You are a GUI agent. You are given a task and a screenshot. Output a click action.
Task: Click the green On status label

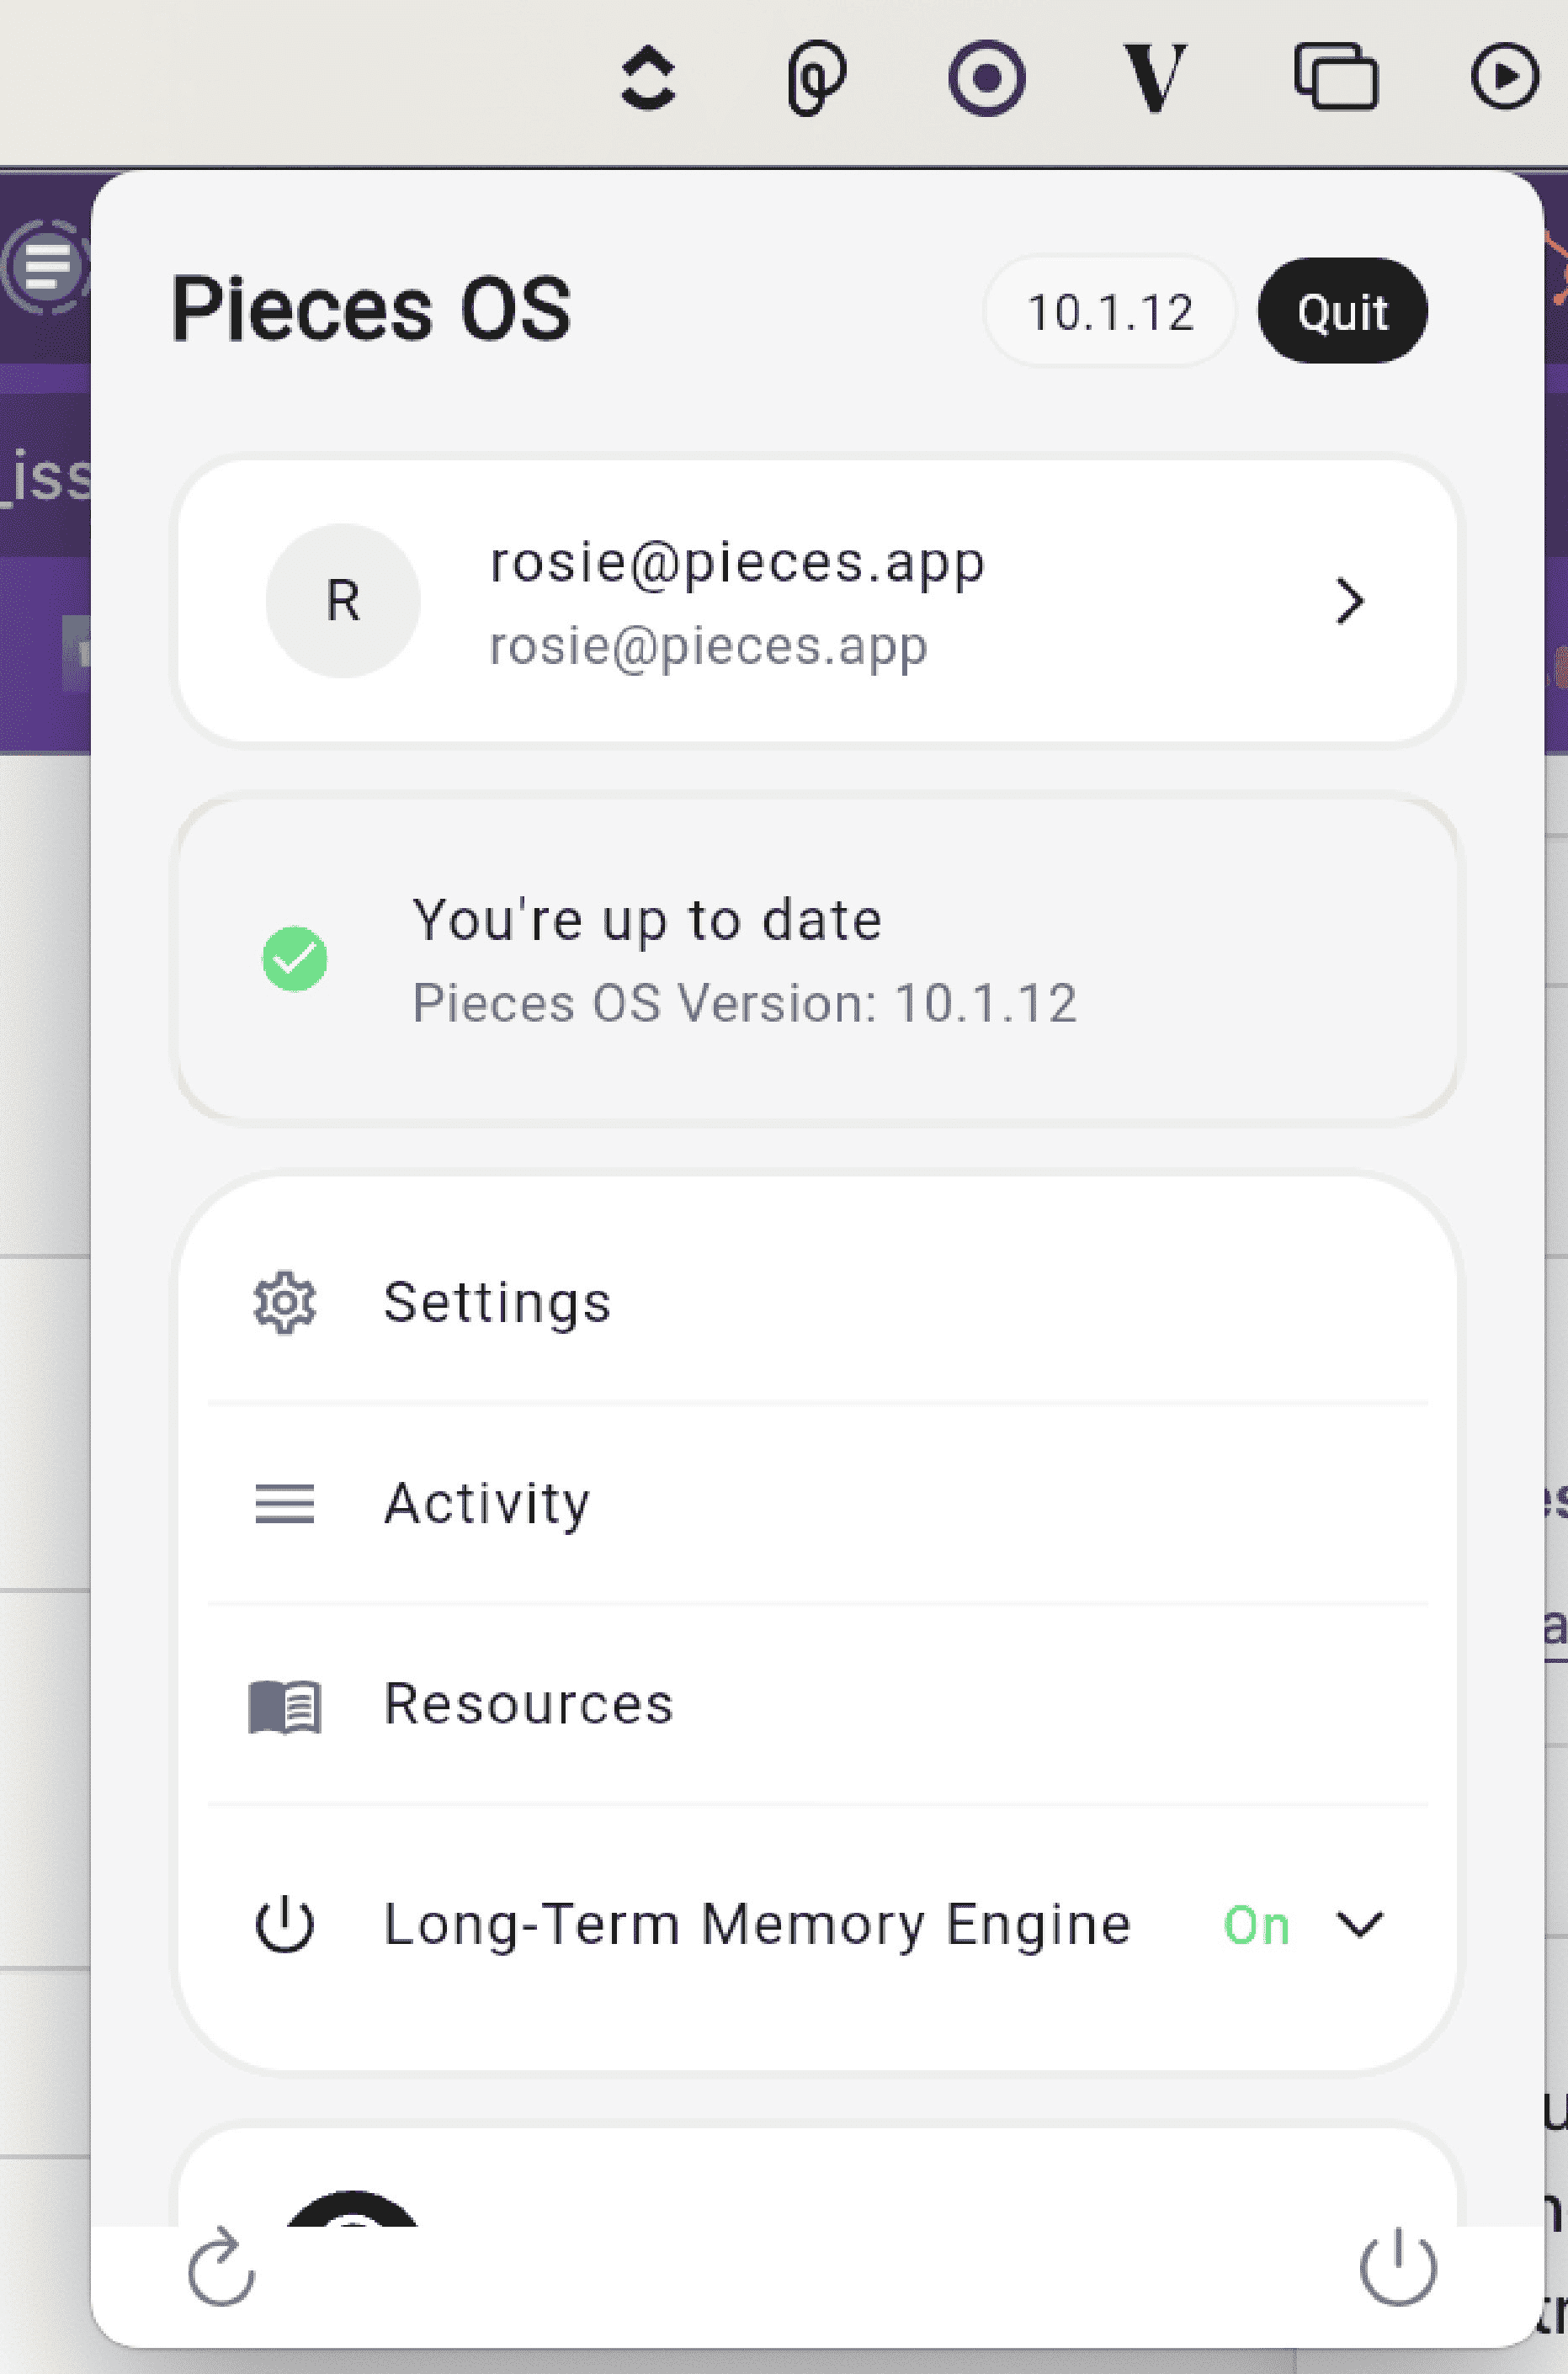coord(1256,1925)
